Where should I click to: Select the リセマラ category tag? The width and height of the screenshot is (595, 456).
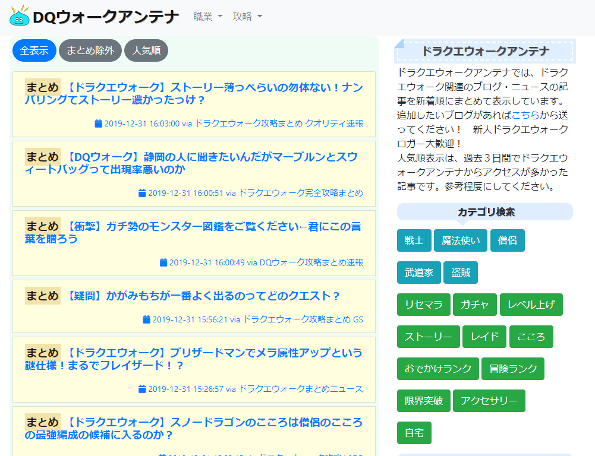pyautogui.click(x=424, y=305)
